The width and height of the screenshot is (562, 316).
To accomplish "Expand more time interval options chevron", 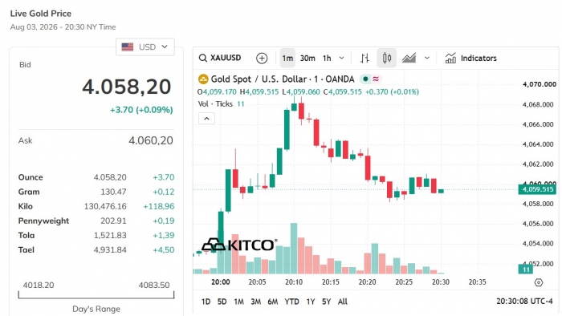I will [341, 58].
